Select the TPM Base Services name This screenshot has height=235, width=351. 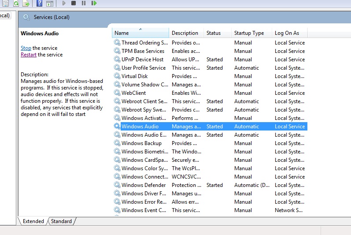pos(143,51)
